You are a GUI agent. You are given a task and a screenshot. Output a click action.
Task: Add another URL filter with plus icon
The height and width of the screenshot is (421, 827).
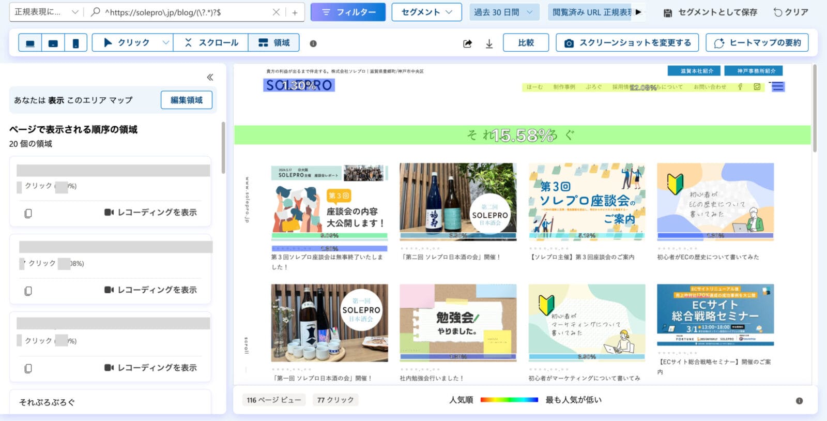click(295, 12)
